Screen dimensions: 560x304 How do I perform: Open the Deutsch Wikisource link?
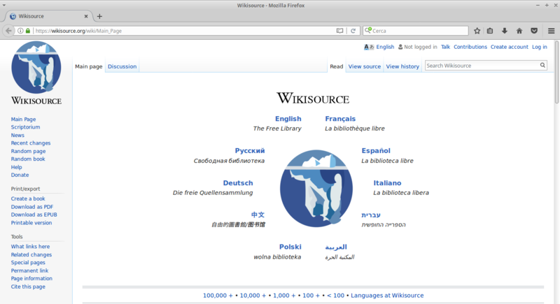tap(238, 183)
